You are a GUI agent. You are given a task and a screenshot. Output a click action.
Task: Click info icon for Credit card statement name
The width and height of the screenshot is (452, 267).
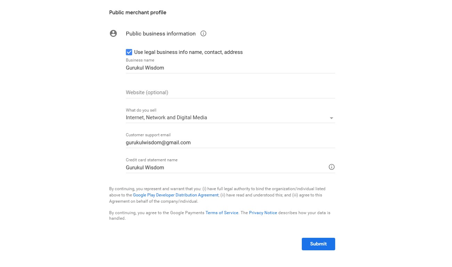[x=332, y=167]
